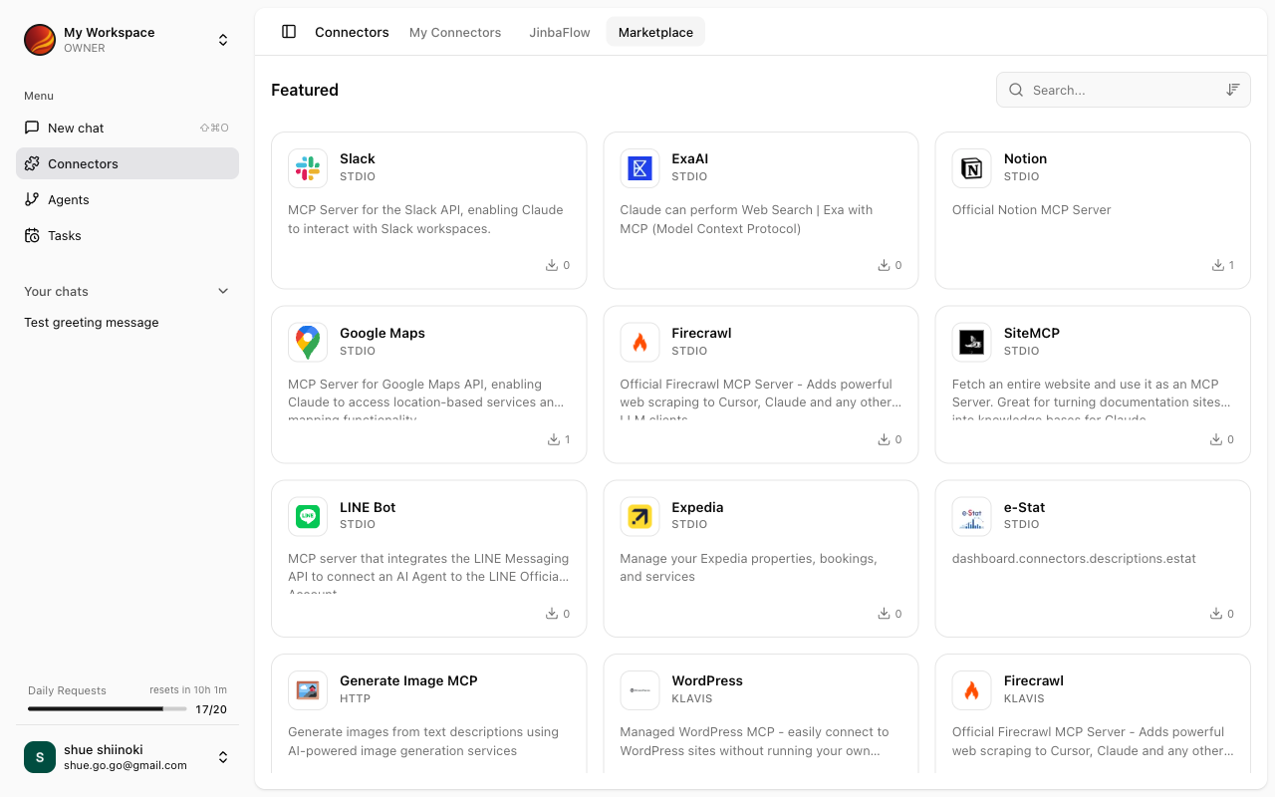Click the LINE Bot connector icon

(307, 516)
